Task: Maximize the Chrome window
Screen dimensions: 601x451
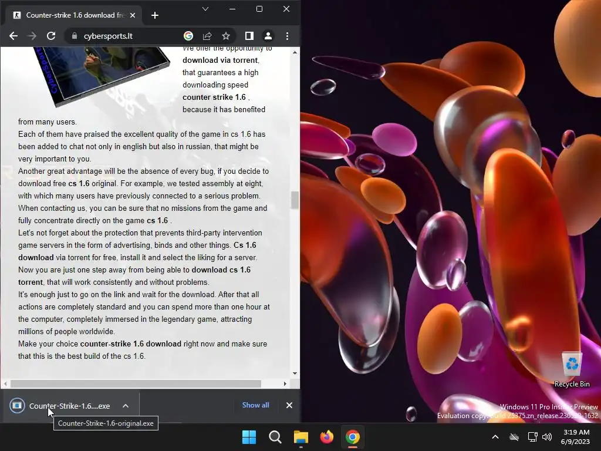Action: coord(259,9)
